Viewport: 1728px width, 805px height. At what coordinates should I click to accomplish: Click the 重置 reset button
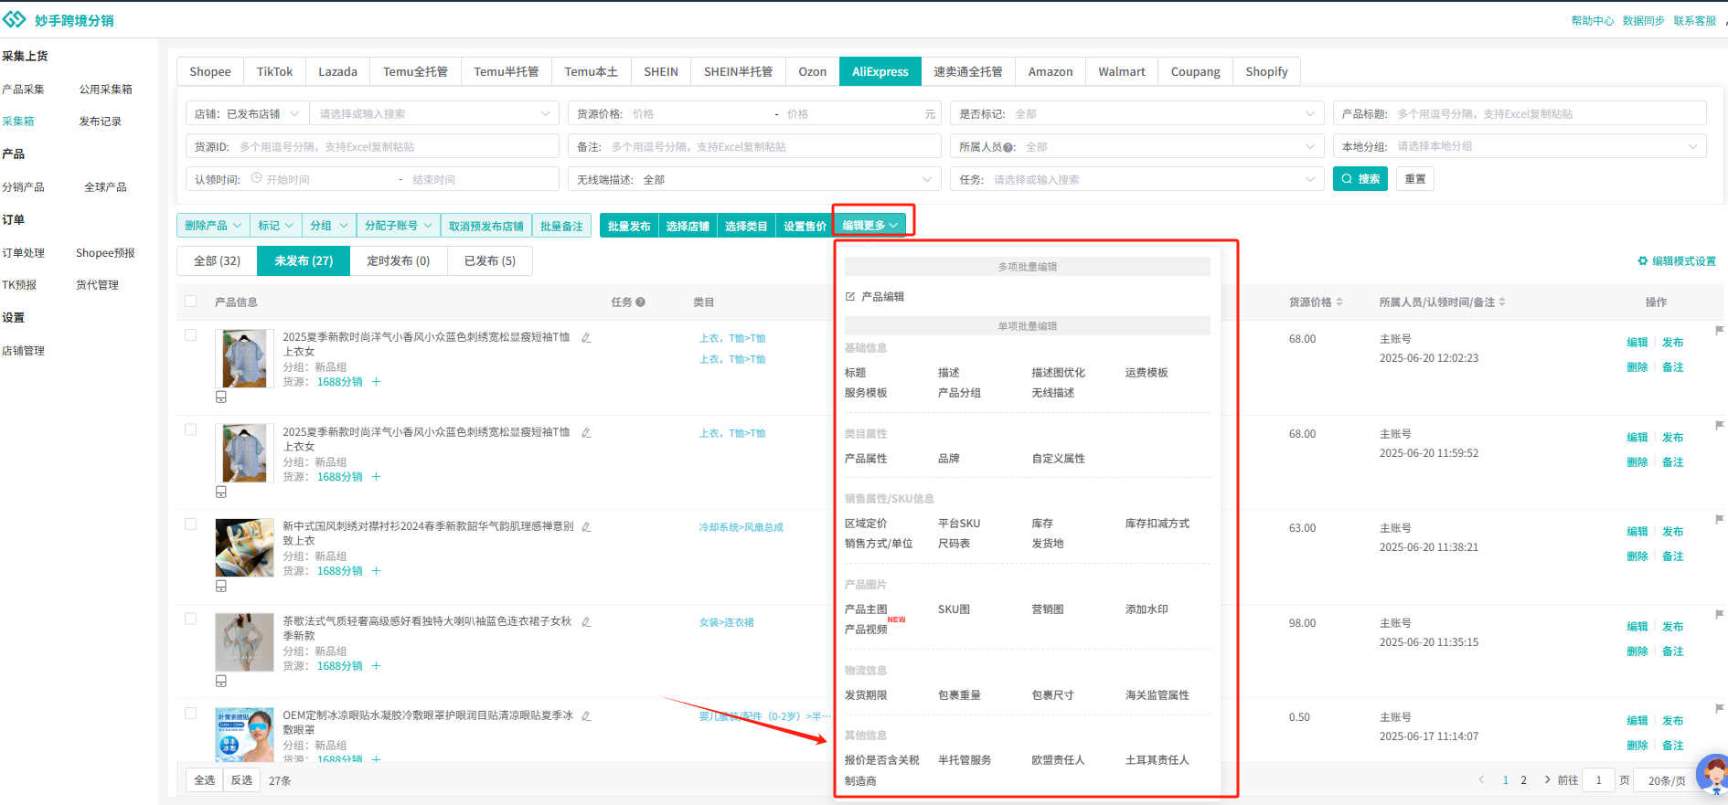pyautogui.click(x=1414, y=179)
